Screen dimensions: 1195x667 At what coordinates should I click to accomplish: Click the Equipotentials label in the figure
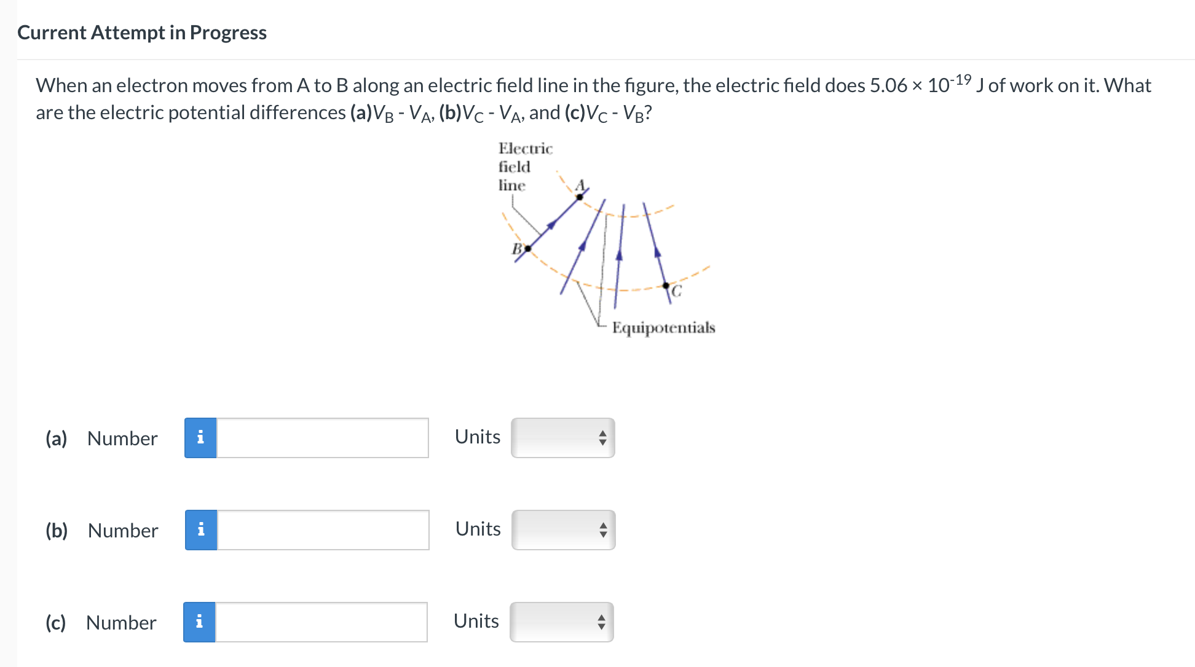point(663,327)
